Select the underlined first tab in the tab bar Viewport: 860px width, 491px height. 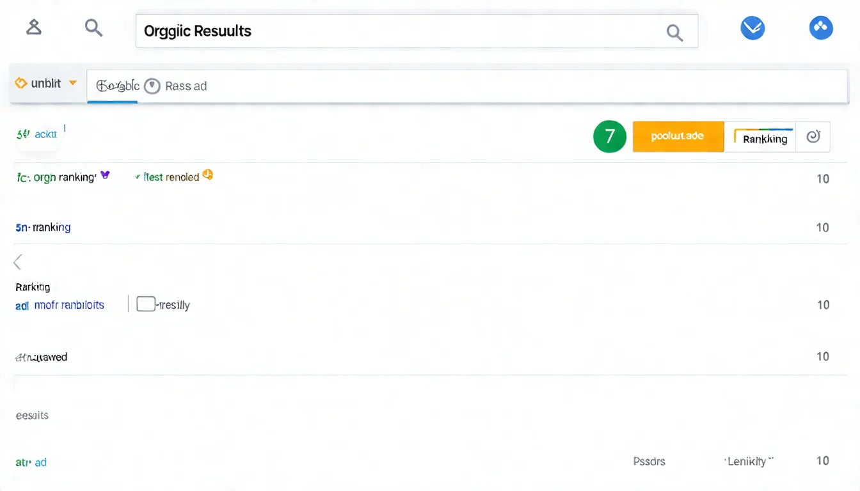[113, 86]
